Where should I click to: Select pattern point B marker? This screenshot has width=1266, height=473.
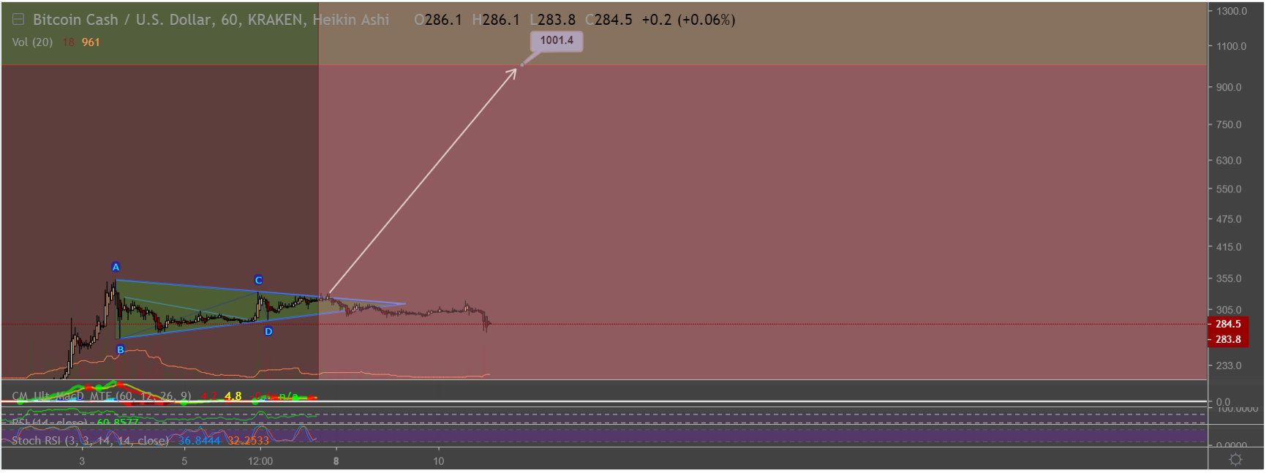point(121,349)
